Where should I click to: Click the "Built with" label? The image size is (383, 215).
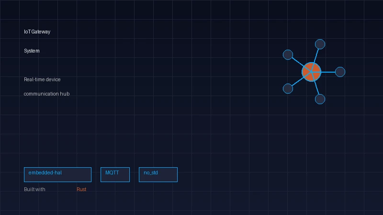point(34,190)
